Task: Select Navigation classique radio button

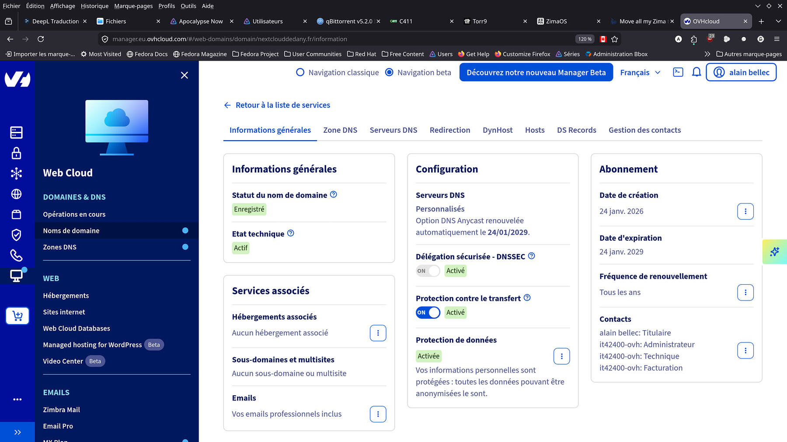Action: 300,73
